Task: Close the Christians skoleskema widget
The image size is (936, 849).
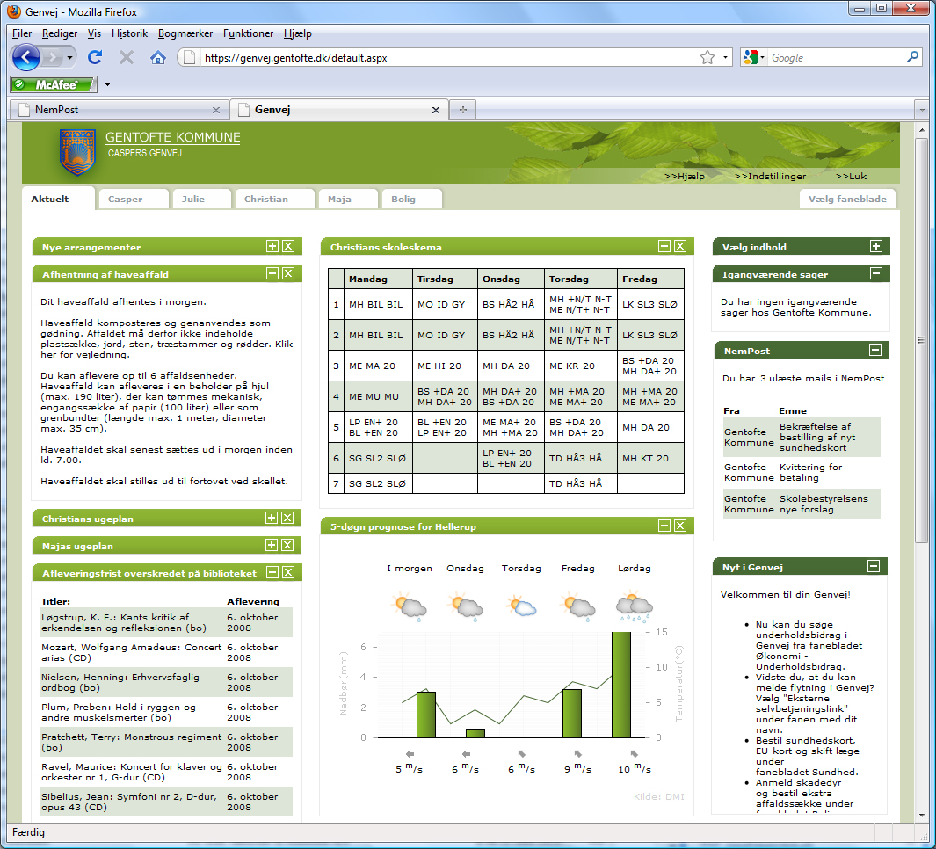Action: tap(680, 247)
